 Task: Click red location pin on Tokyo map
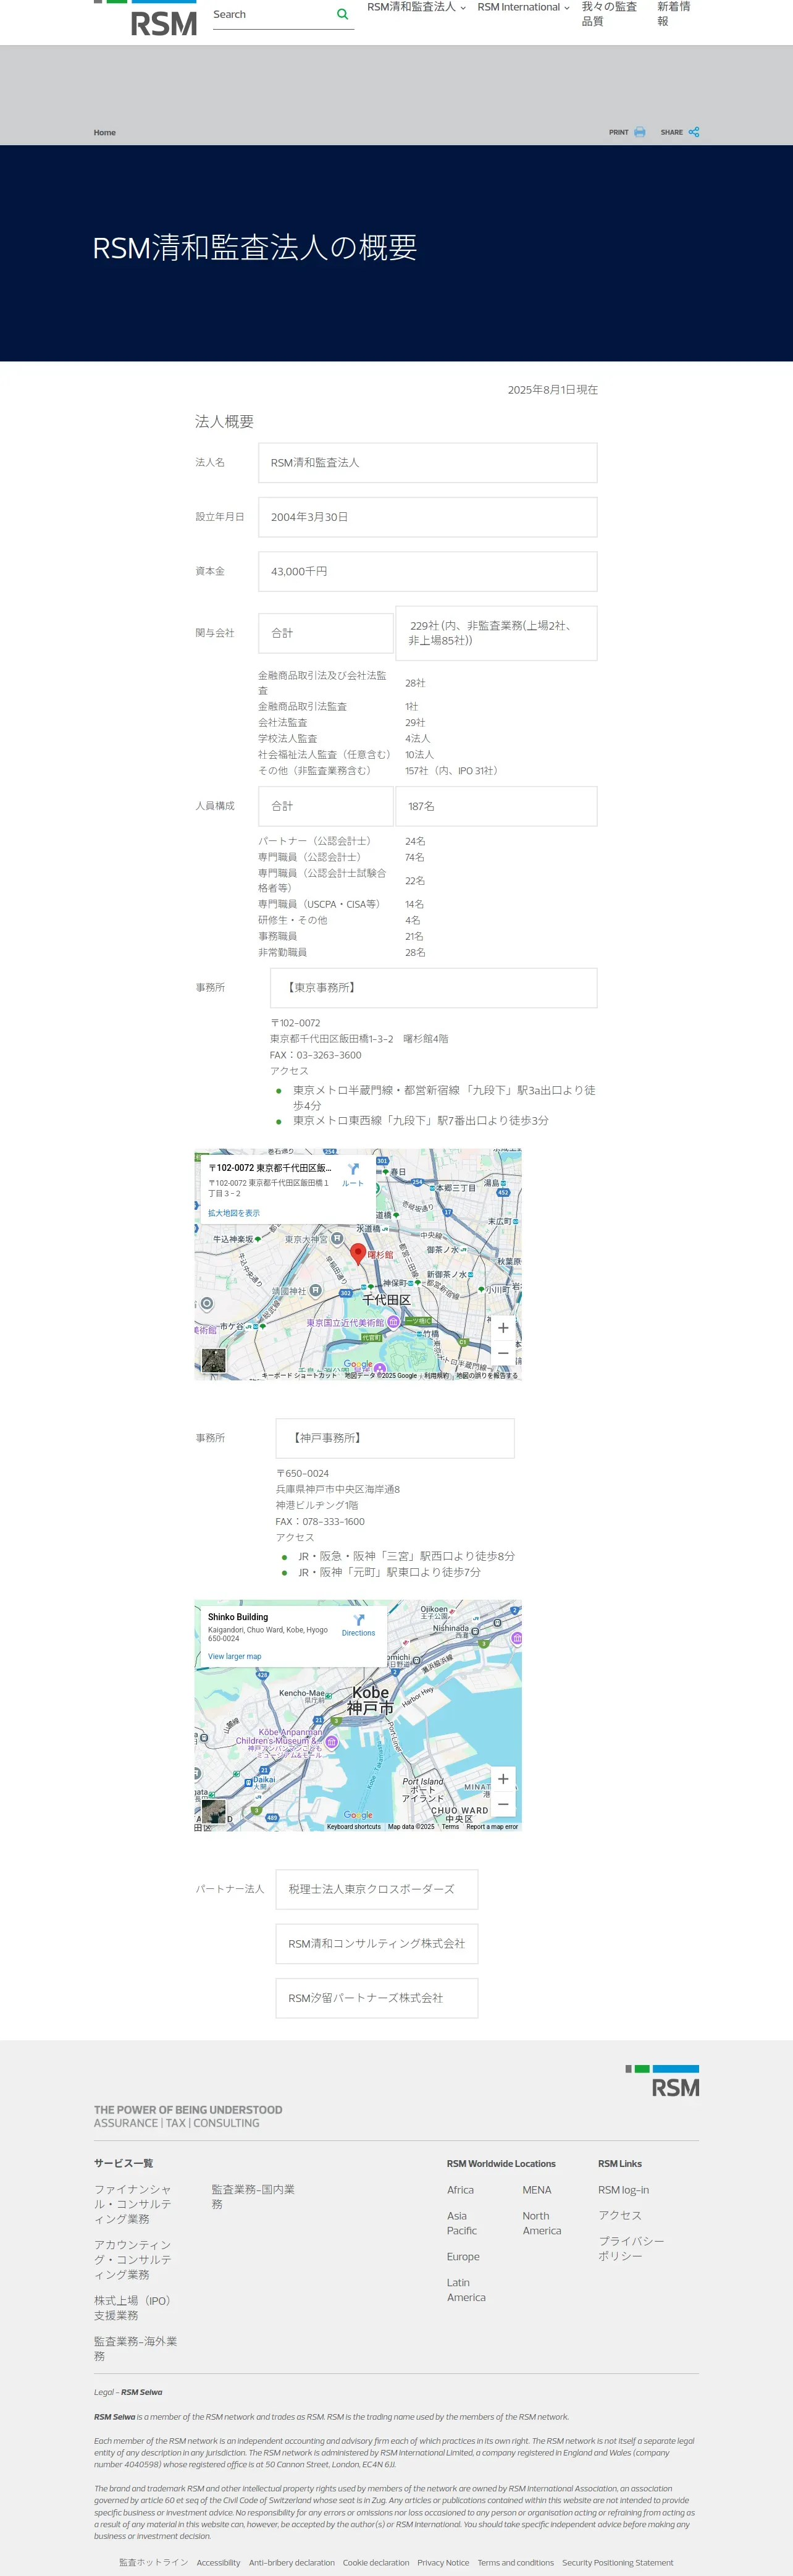(358, 1254)
